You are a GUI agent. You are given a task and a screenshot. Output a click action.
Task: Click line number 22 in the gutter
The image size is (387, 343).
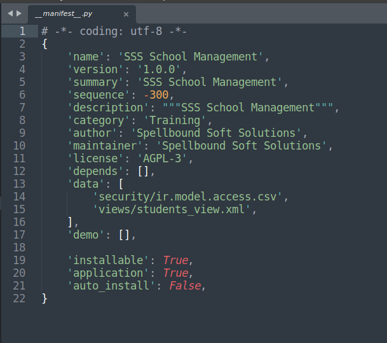(x=20, y=298)
